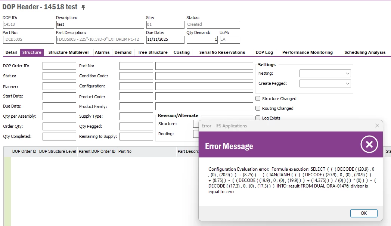The height and width of the screenshot is (226, 391).
Task: Switch to Performance Monitoring tab
Action: point(307,52)
